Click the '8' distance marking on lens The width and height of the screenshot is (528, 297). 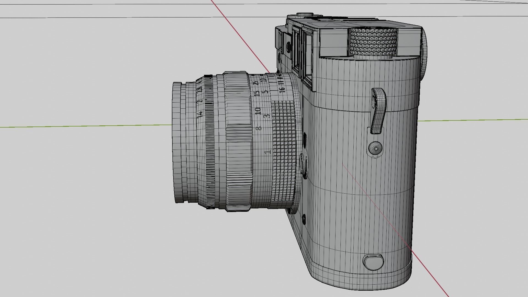[258, 128]
